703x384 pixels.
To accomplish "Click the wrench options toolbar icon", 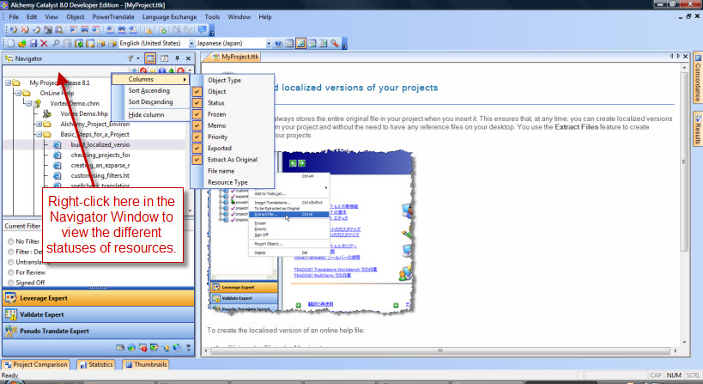I will pos(335,44).
